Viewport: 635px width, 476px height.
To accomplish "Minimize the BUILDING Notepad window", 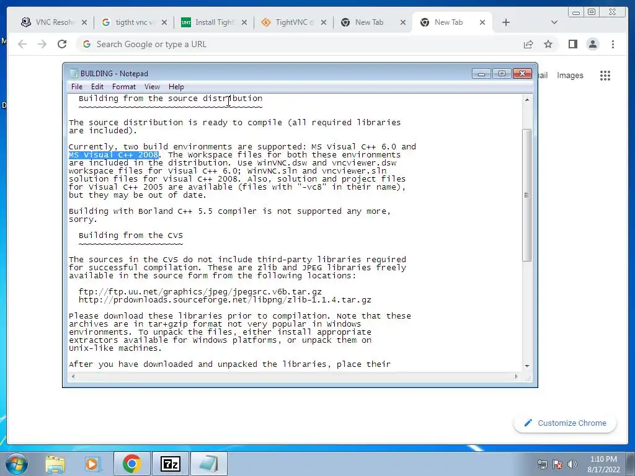I will click(x=481, y=74).
